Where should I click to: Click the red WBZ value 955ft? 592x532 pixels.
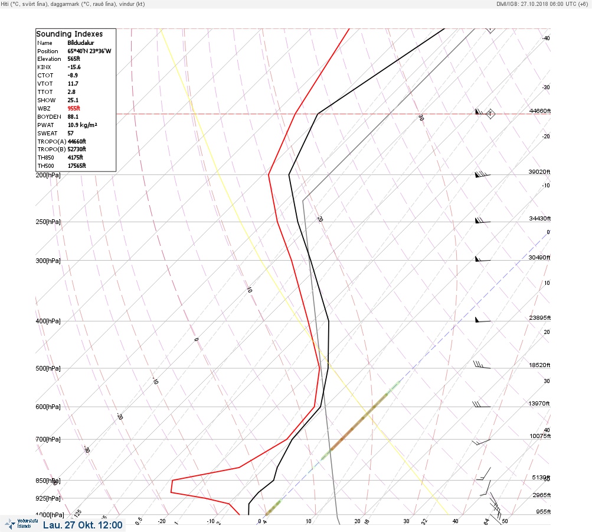74,108
